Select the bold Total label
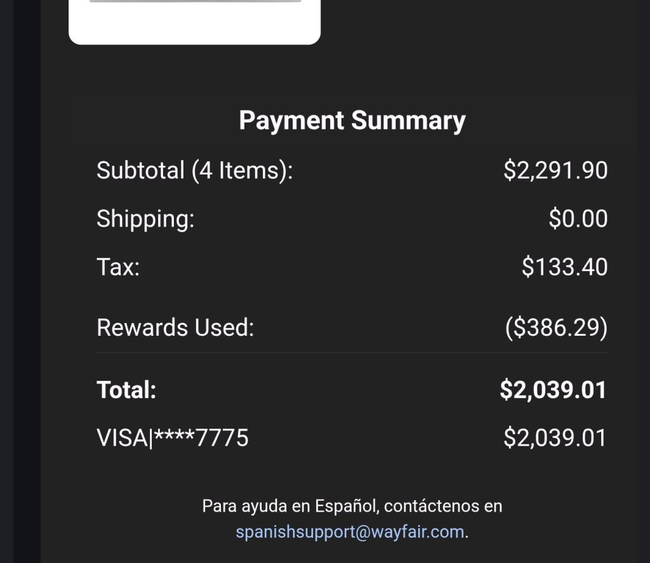Screen dimensions: 650x563 [126, 390]
